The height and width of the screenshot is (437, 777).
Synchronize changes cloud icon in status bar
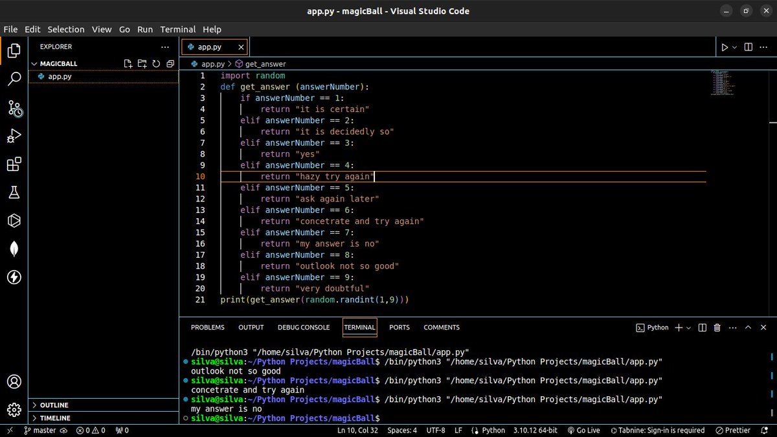pos(64,431)
